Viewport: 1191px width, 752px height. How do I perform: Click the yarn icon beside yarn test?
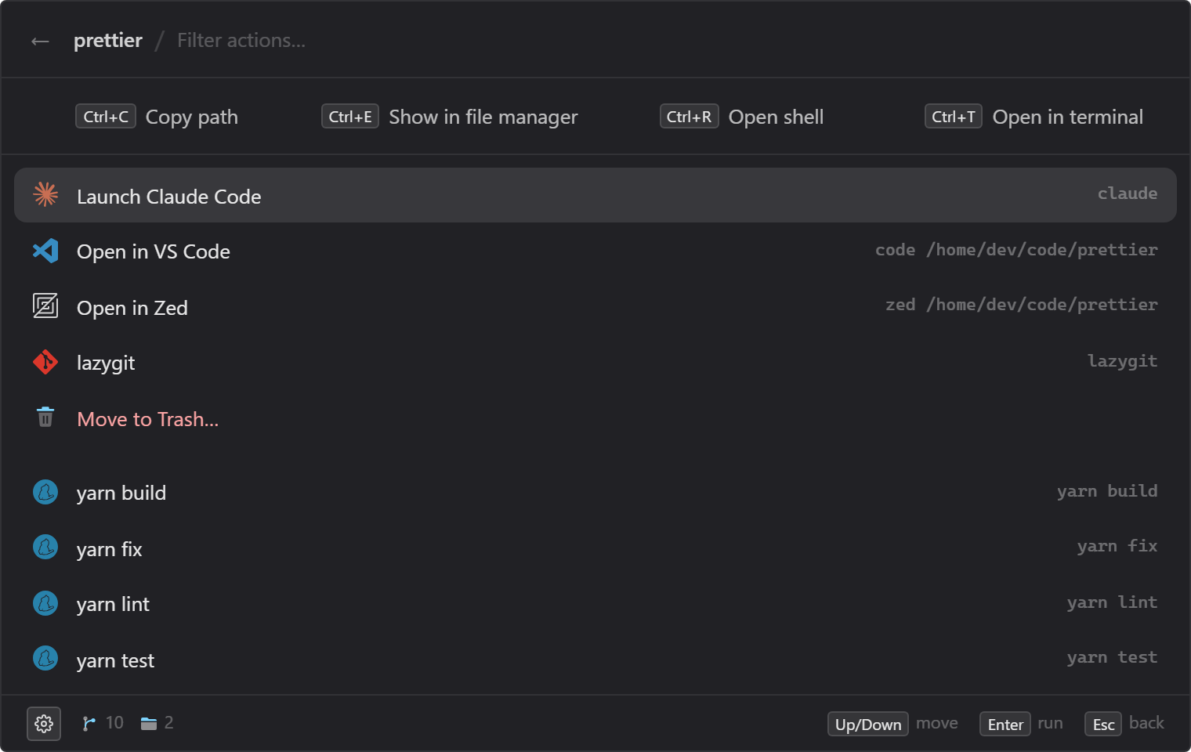pos(45,658)
